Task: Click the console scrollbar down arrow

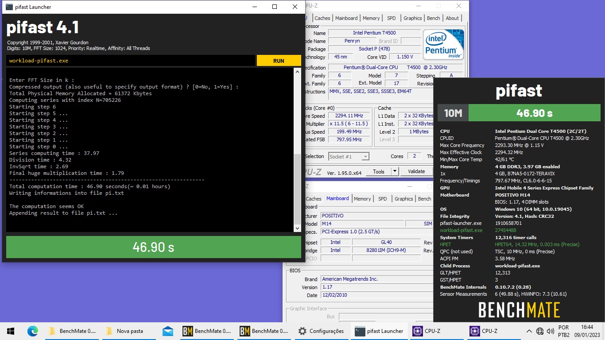Action: [x=297, y=228]
